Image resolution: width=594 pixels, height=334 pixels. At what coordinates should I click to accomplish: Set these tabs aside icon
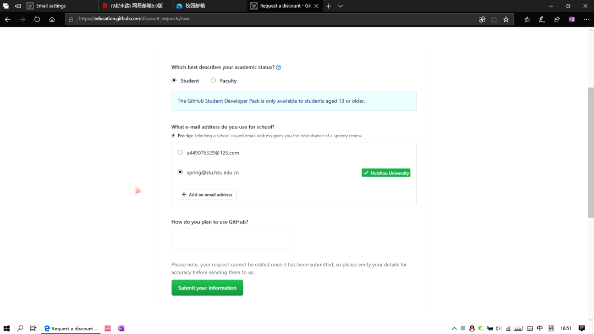[x=18, y=5]
